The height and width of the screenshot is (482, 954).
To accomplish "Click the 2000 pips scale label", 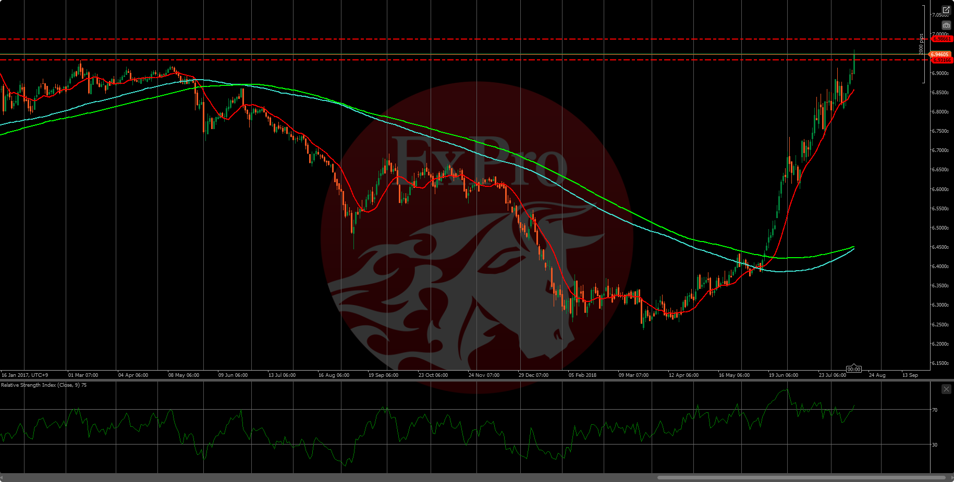I will pos(921,44).
